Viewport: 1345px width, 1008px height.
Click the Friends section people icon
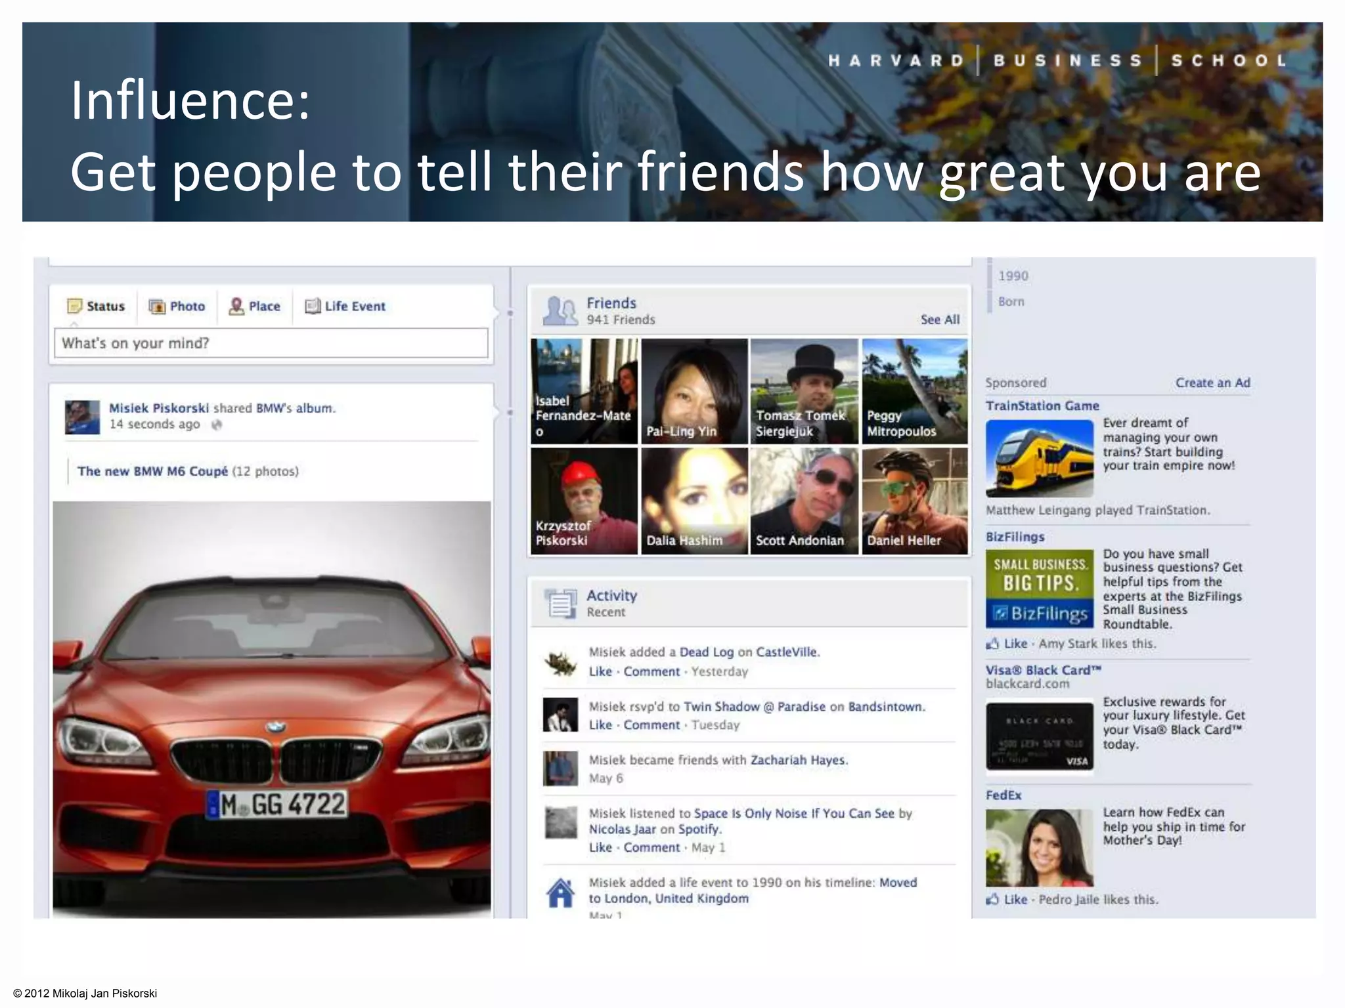[560, 311]
